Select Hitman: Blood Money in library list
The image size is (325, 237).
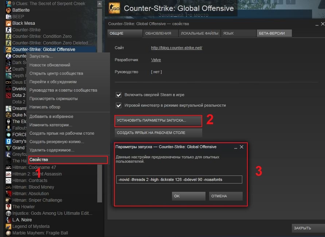click(33, 187)
